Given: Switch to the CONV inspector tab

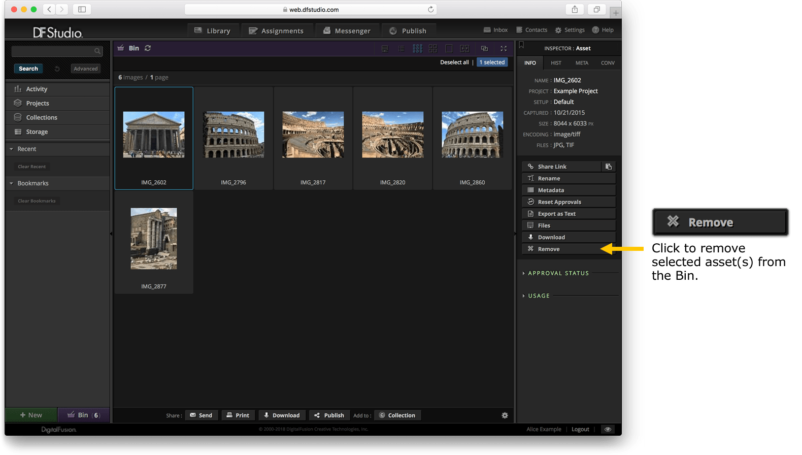Looking at the screenshot, I should pos(608,63).
